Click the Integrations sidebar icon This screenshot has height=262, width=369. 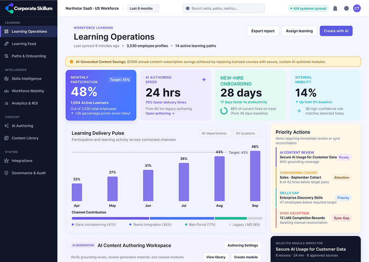[x=7, y=160]
